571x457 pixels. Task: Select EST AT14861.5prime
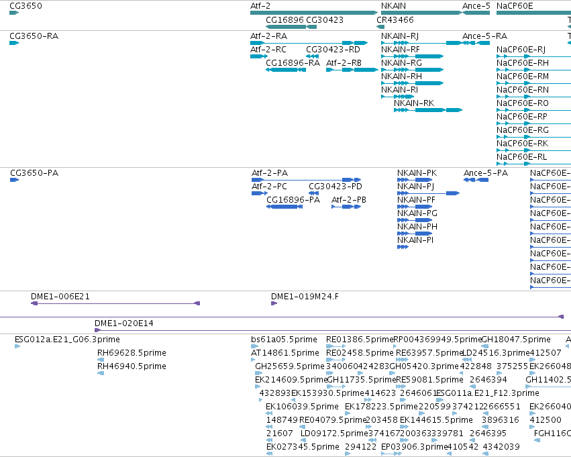coord(285,353)
